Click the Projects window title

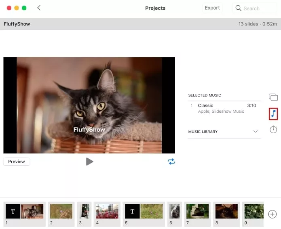(155, 8)
